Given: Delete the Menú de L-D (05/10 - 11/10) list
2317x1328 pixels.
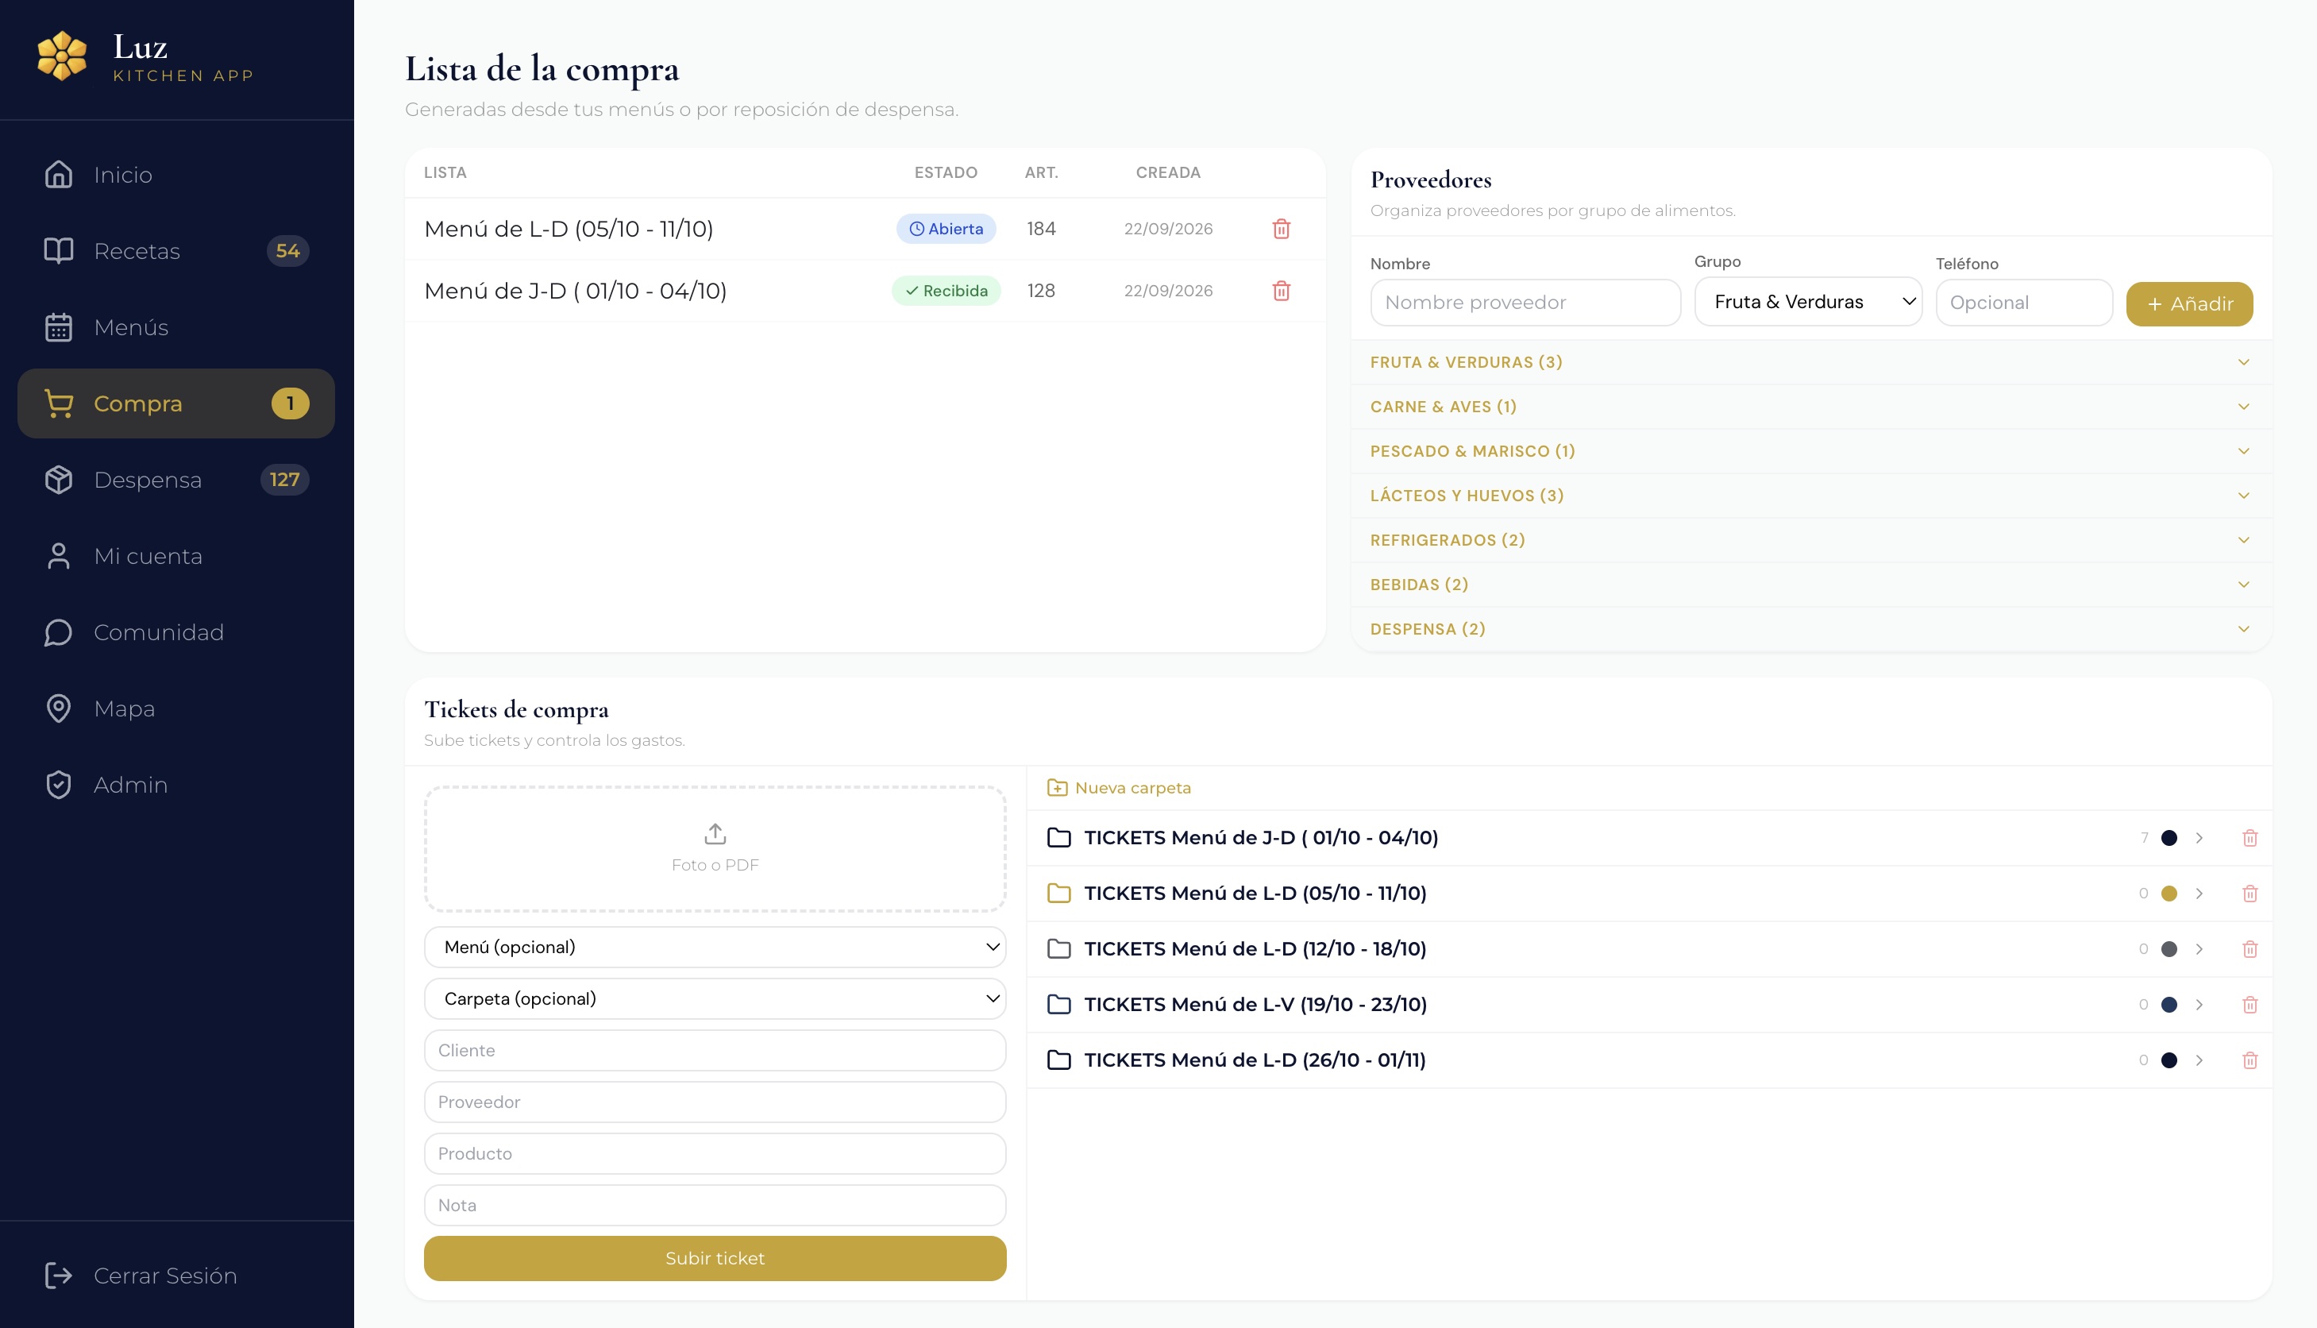Looking at the screenshot, I should (1281, 229).
